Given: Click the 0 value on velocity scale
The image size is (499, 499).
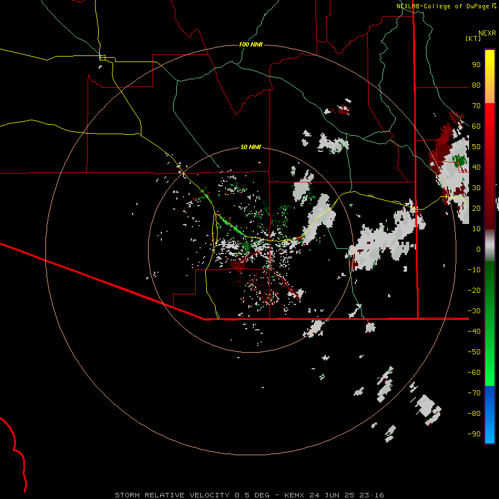Looking at the screenshot, I should click(x=478, y=249).
